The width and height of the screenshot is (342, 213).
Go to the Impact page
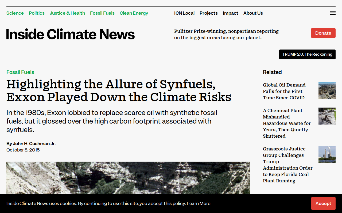(231, 13)
